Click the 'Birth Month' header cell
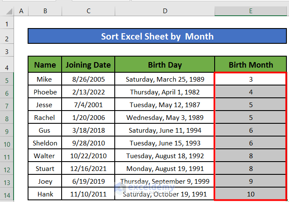This screenshot has height=202, width=289. click(251, 65)
